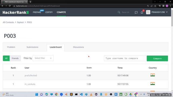
Task: Show hidden system tray icons
Action: pos(141,94)
